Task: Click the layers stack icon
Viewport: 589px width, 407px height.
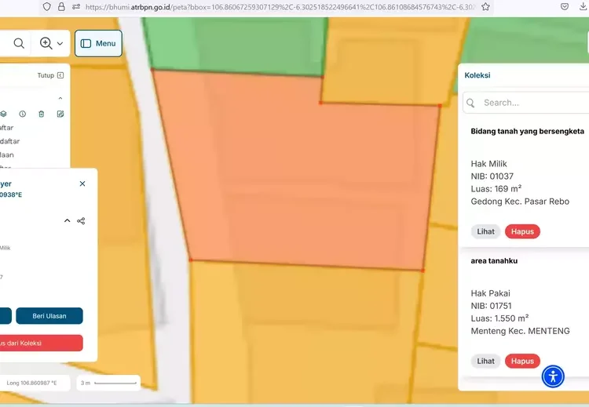Action: click(4, 114)
